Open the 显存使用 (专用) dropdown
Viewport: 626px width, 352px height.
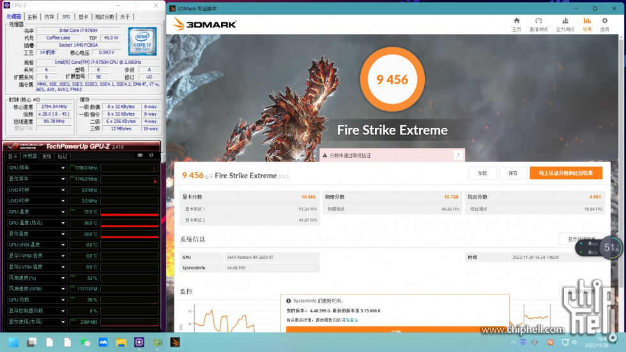coord(63,322)
